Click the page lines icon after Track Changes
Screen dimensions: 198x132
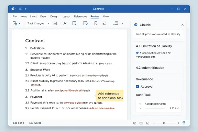(x=55, y=23)
